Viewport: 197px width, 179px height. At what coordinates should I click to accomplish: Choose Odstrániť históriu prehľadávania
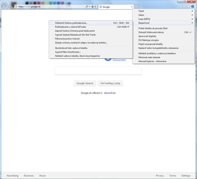click(91, 23)
